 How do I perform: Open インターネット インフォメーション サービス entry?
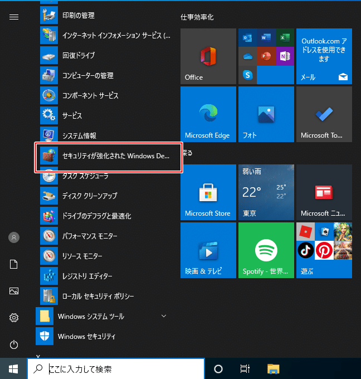coord(104,35)
